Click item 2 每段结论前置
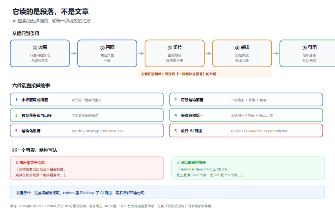Image resolution: width=335 pixels, height=212 pixels. 246,99
